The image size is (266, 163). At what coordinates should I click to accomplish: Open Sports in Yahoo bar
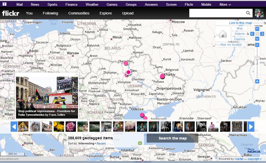[x=52, y=5]
